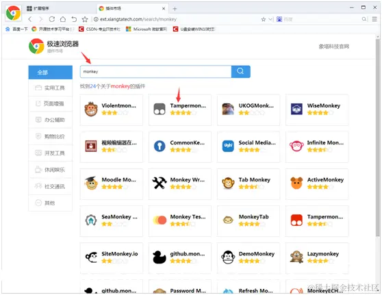Open the 象塔科技官网 link

pyautogui.click(x=334, y=47)
